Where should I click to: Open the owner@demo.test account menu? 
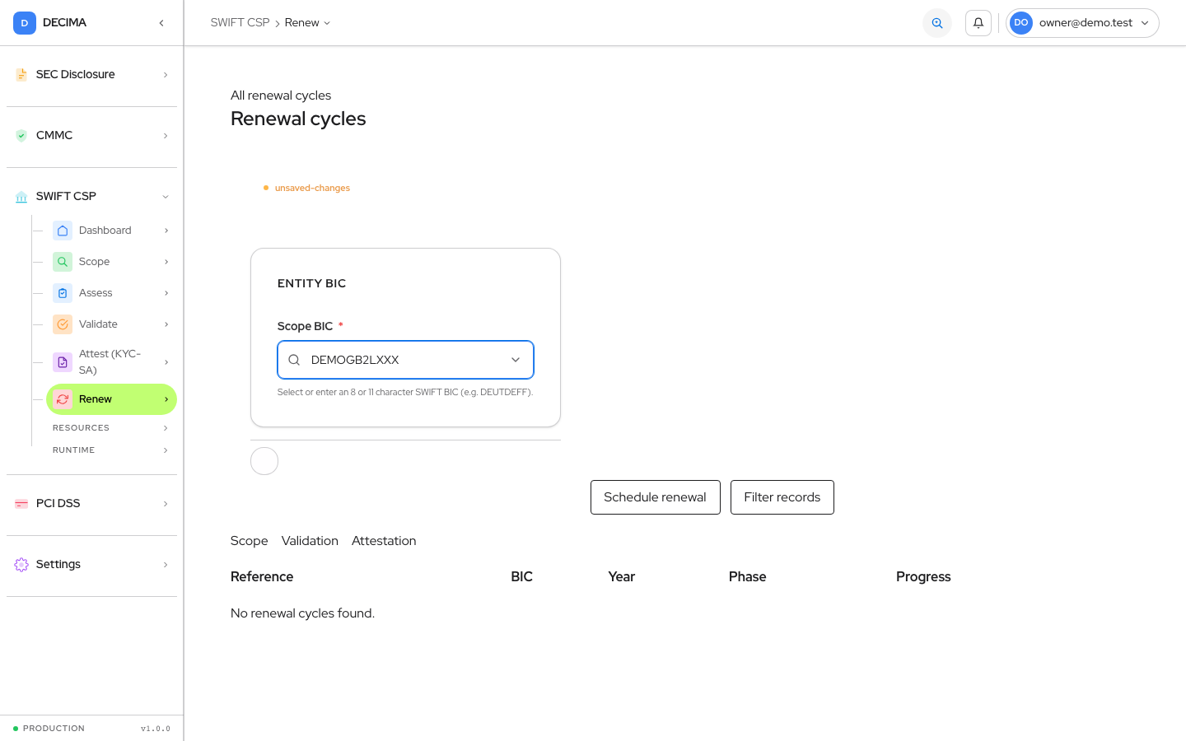pos(1082,23)
